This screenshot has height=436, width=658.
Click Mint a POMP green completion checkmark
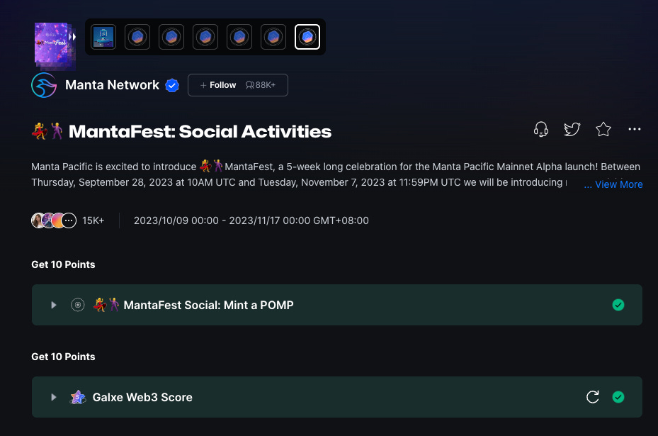tap(618, 305)
